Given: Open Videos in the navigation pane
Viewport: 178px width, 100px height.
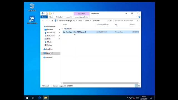Looking at the screenshot, I should (50, 45).
